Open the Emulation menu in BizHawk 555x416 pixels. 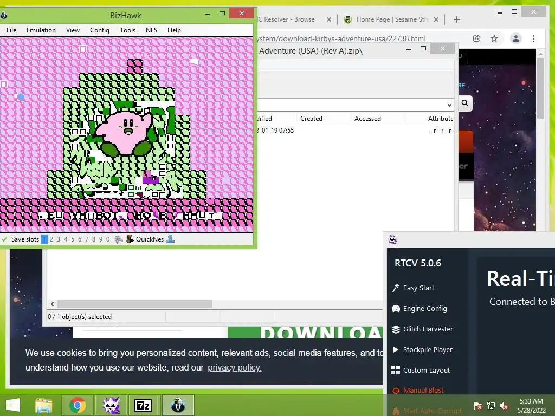(x=41, y=30)
